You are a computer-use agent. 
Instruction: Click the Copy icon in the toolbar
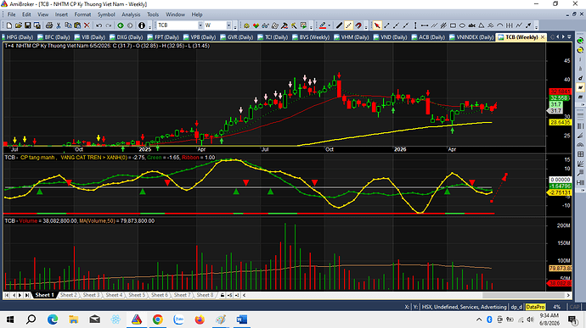tap(68, 25)
